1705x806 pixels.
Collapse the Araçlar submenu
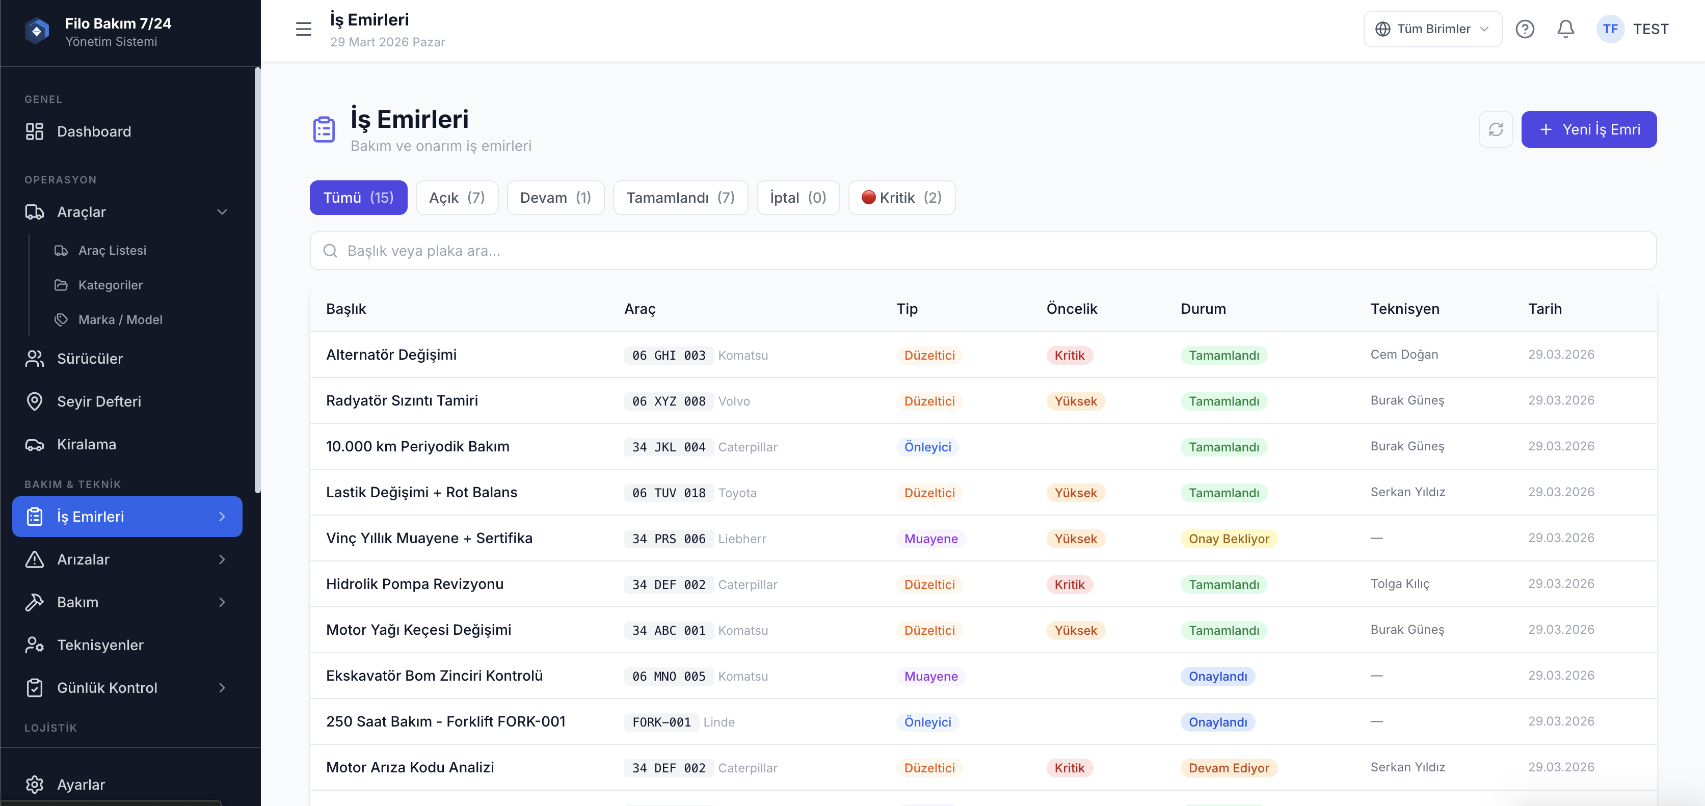pyautogui.click(x=222, y=212)
